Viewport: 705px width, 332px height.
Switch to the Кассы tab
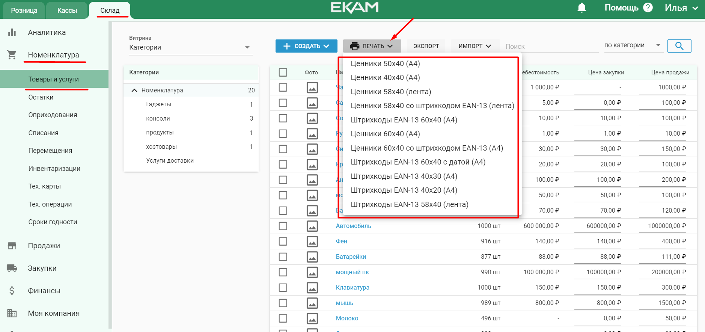pos(67,11)
